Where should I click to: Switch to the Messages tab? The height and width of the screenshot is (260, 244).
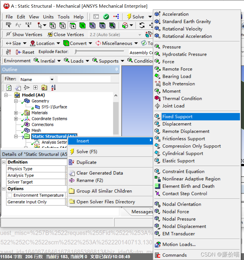pos(142,212)
